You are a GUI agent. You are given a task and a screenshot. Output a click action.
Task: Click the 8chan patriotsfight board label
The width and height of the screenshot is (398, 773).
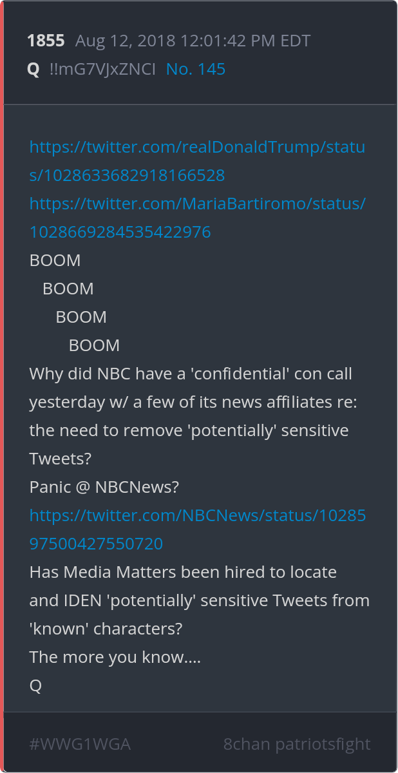tap(297, 744)
